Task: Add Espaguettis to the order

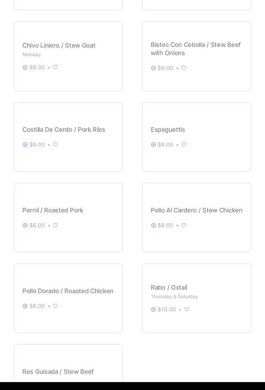Action: coord(153,145)
